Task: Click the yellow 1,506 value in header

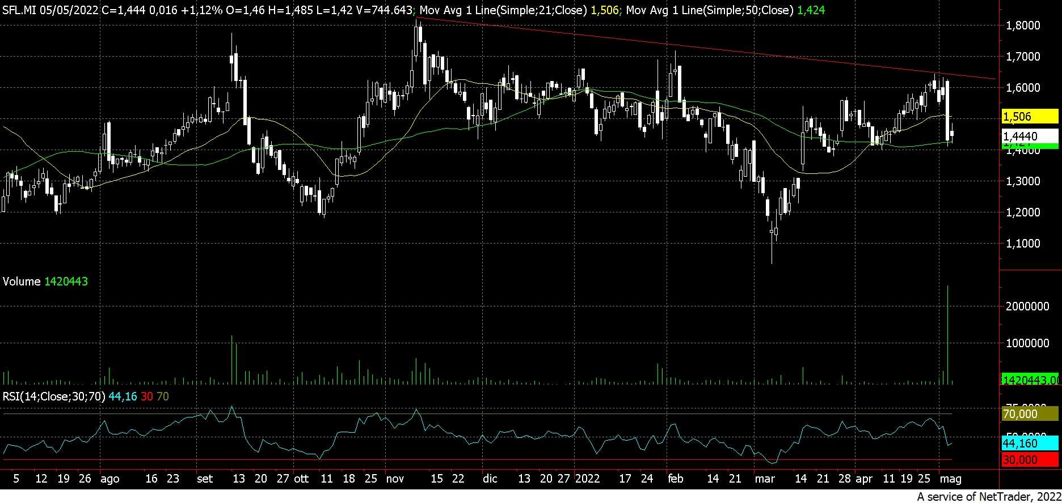Action: 605,10
